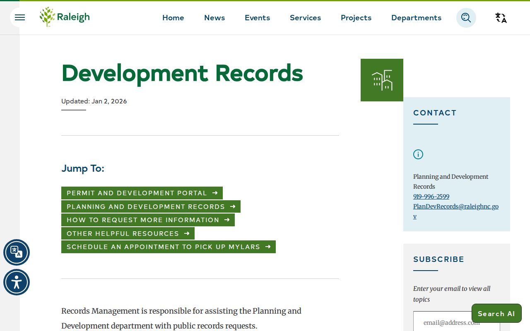Jump to Other Helpful Resources

tap(128, 233)
